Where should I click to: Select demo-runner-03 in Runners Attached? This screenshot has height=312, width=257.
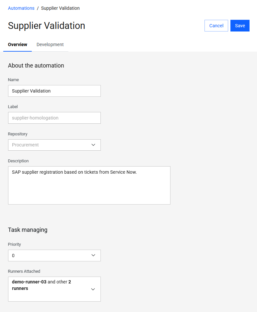29,282
